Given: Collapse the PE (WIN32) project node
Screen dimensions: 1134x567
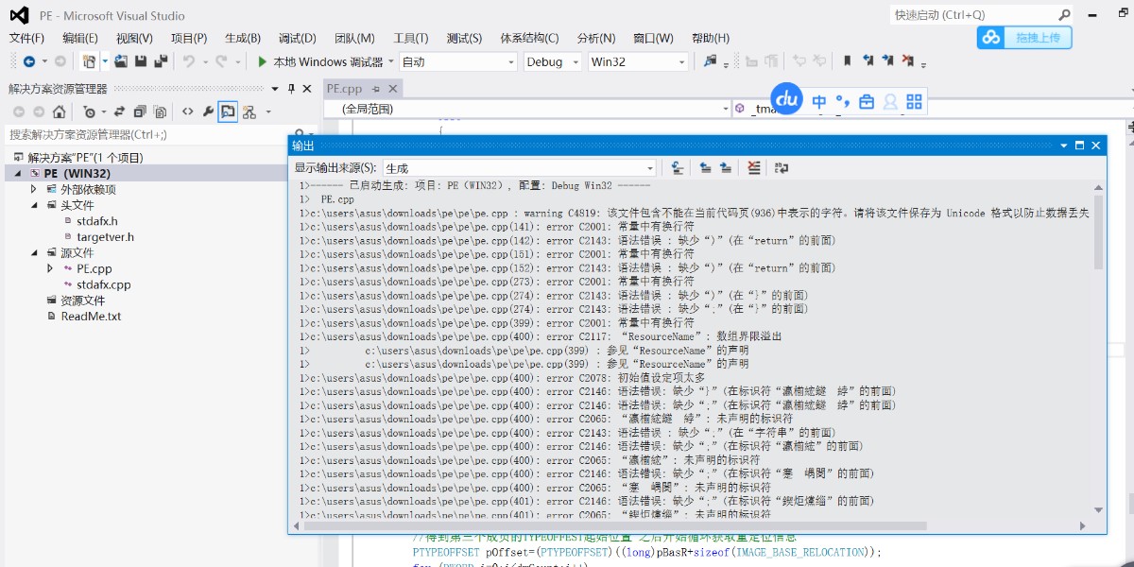Looking at the screenshot, I should (x=20, y=173).
